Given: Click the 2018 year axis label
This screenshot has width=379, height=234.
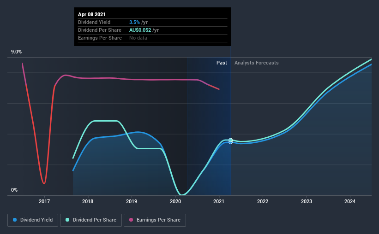Looking at the screenshot, I should 88,201.
